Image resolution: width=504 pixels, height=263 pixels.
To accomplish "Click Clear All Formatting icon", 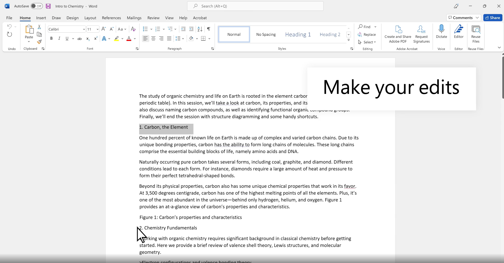I will (133, 29).
